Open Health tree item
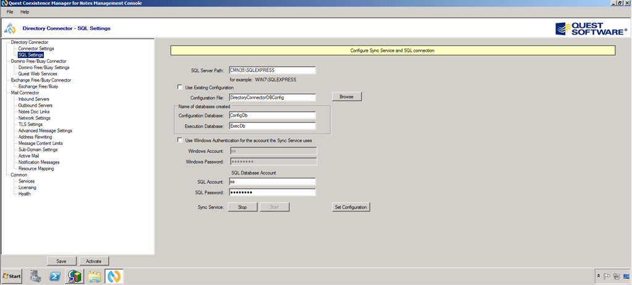 (24, 194)
